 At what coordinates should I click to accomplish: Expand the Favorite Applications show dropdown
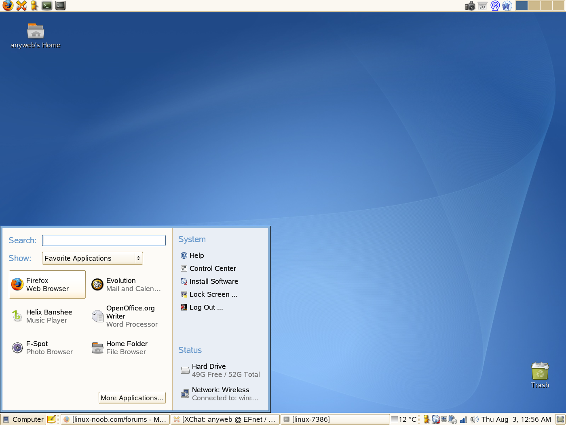click(93, 258)
